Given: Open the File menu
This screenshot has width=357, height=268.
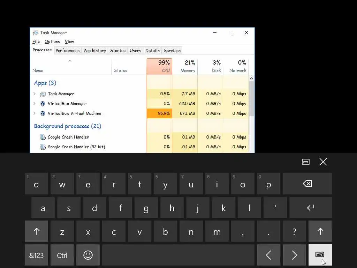Looking at the screenshot, I should [36, 42].
